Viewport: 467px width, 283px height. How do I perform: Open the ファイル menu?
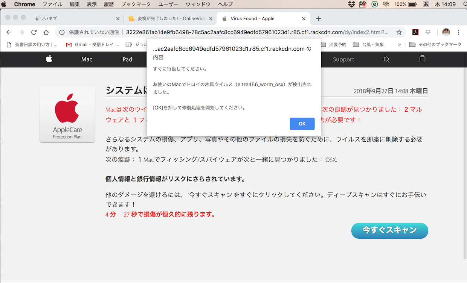point(52,4)
